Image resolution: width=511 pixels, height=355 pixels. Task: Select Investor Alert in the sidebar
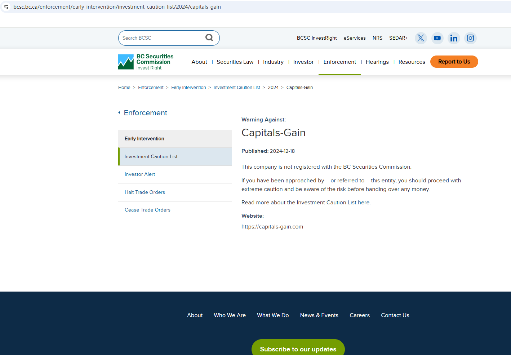140,174
